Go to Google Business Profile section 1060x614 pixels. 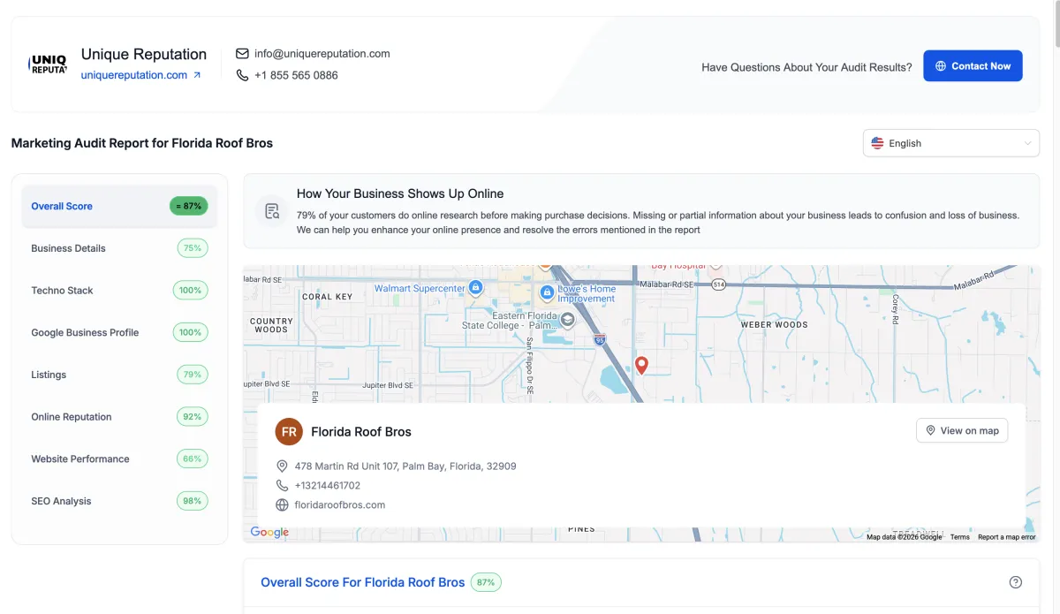click(x=119, y=333)
